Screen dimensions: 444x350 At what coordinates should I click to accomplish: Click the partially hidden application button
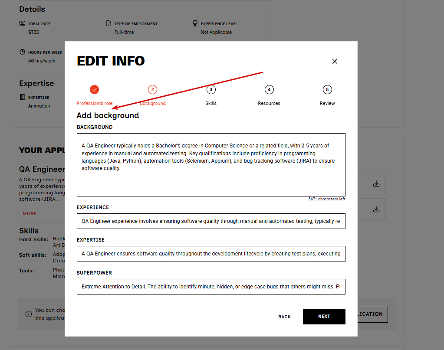point(372,314)
